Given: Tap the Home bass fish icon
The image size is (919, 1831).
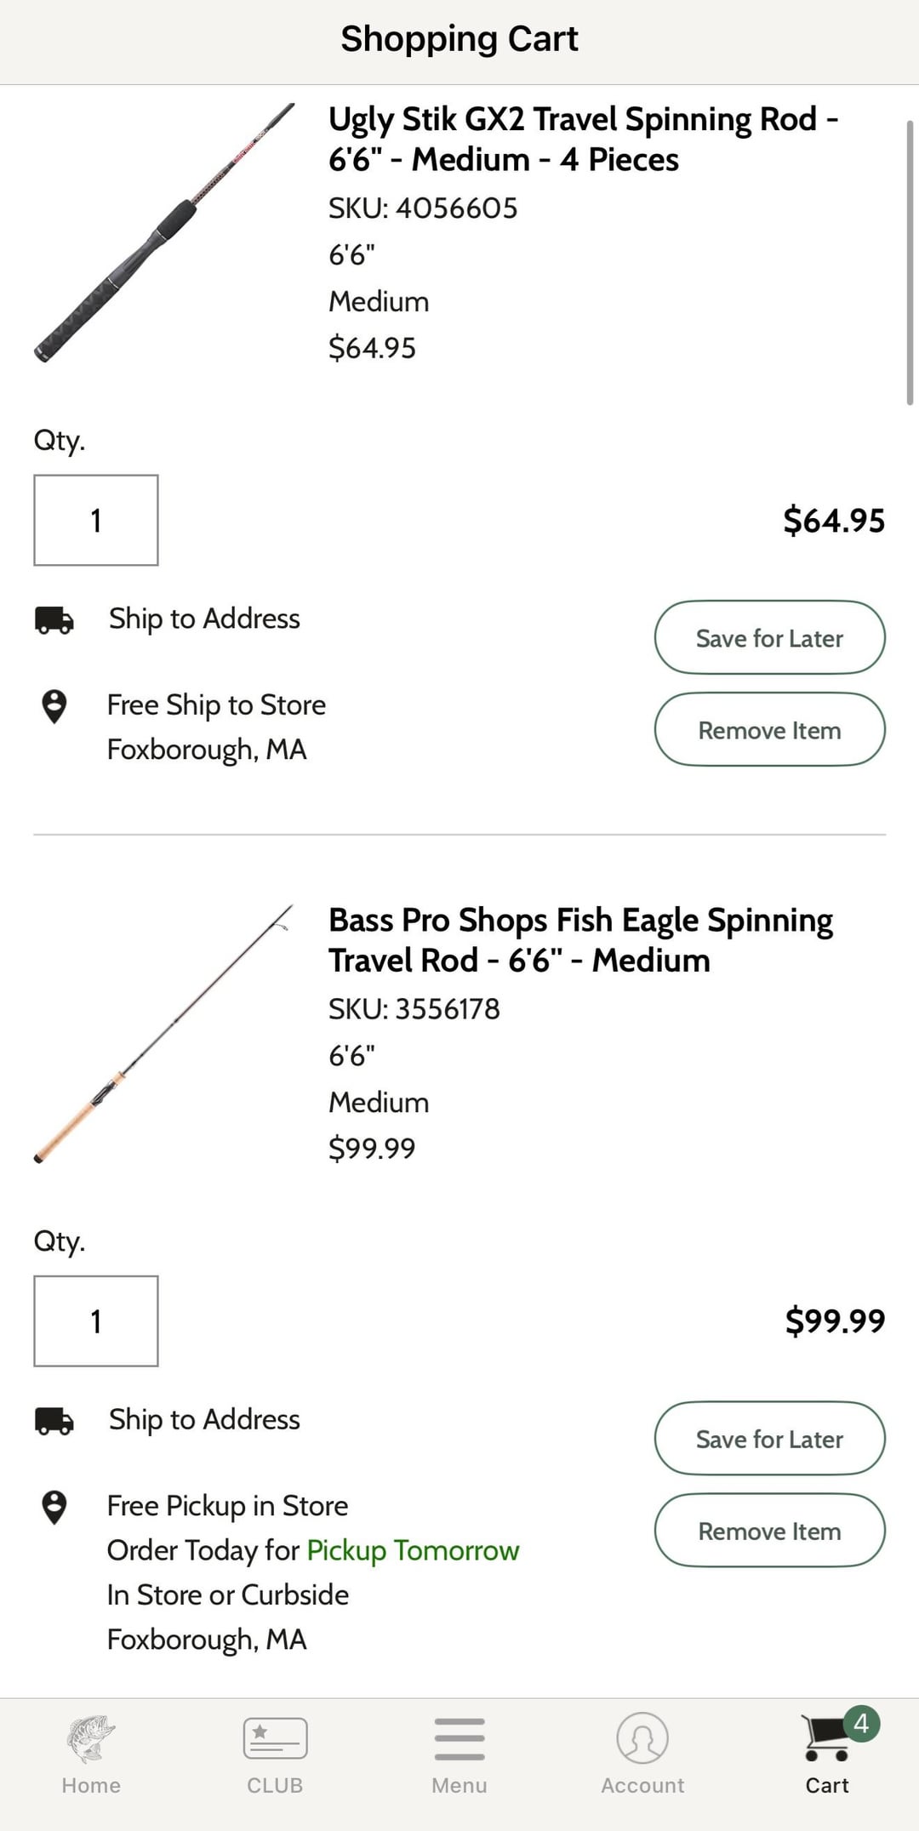Looking at the screenshot, I should point(91,1739).
